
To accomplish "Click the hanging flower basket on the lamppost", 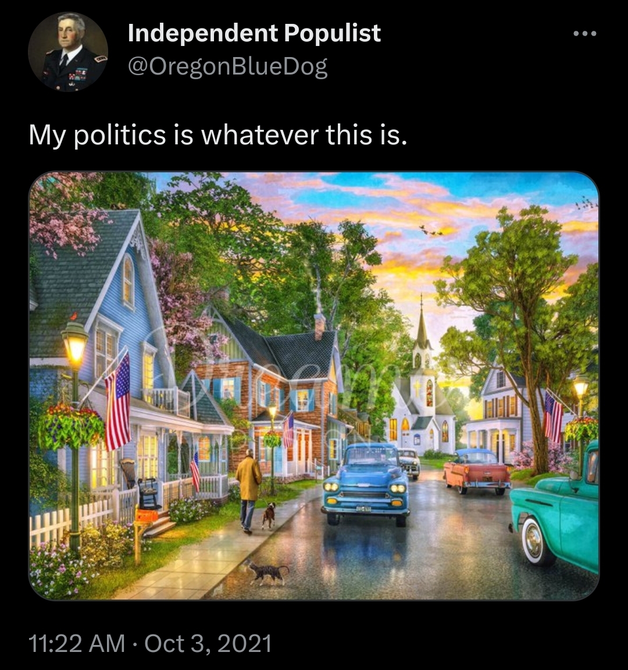I will (x=71, y=427).
